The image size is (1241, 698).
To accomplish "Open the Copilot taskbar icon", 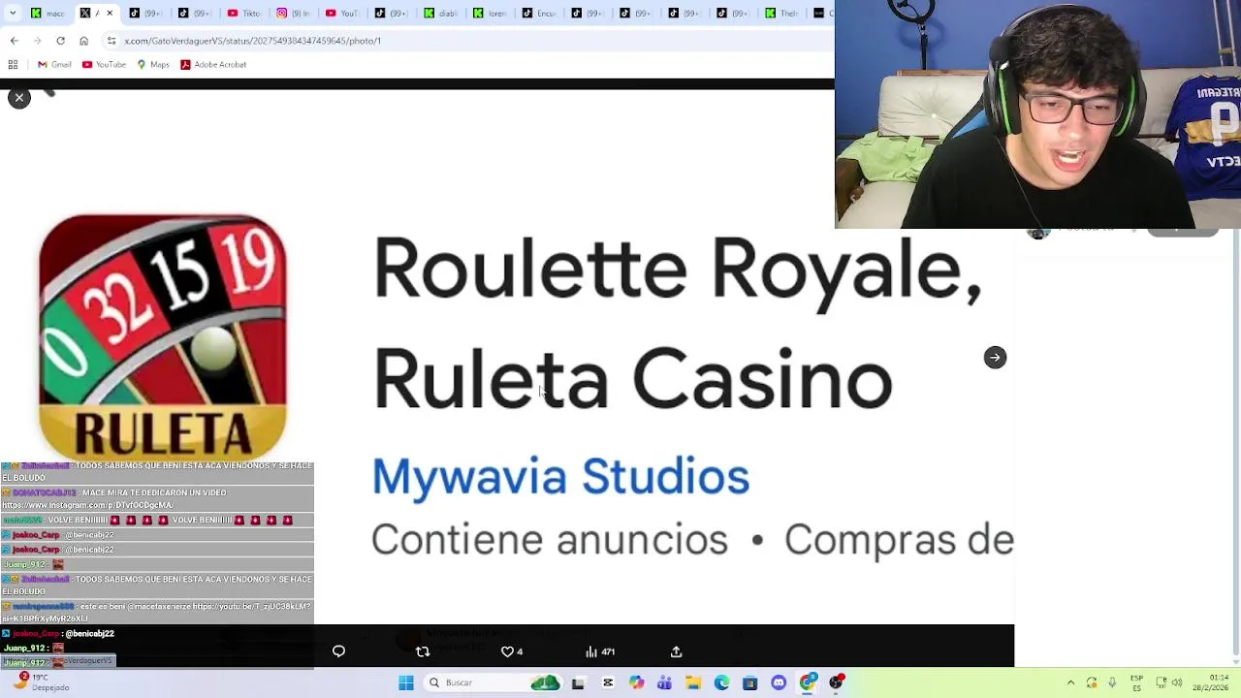I will (x=636, y=682).
